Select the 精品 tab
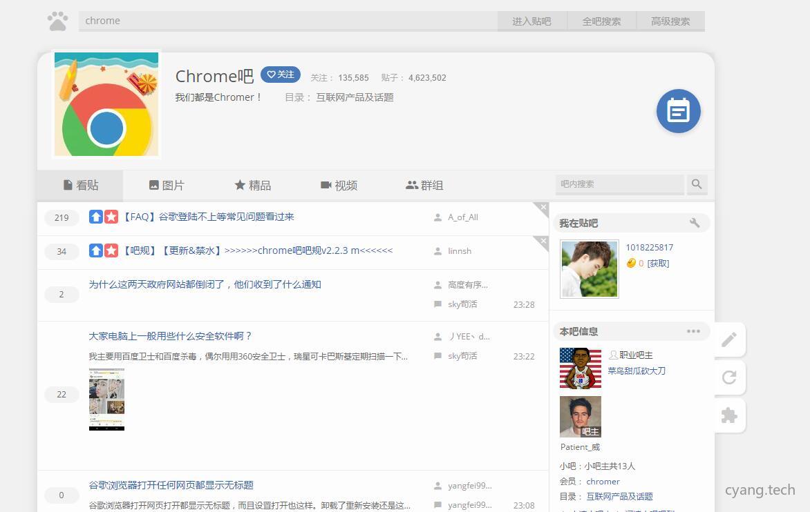Viewport: 810px width, 512px height. pos(252,185)
